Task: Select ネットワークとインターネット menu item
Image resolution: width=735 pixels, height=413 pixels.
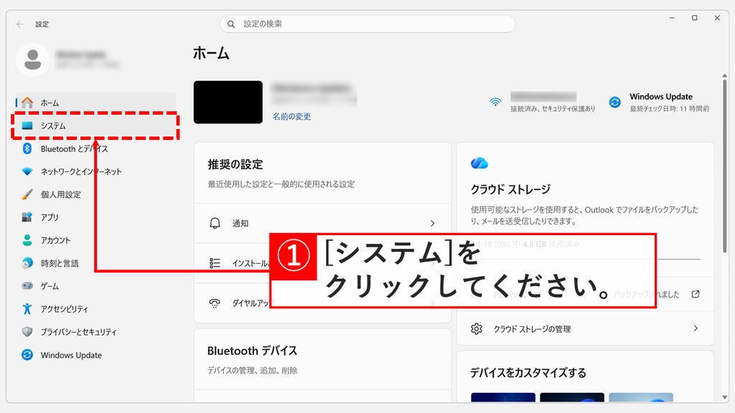Action: (x=95, y=171)
